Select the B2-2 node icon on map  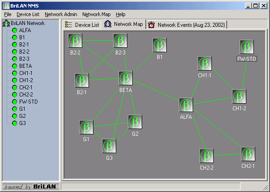75,41
